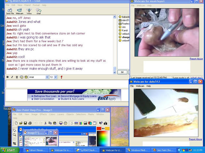The image size is (205, 153).
Task: Click the Windows Start button
Action: 10,150
